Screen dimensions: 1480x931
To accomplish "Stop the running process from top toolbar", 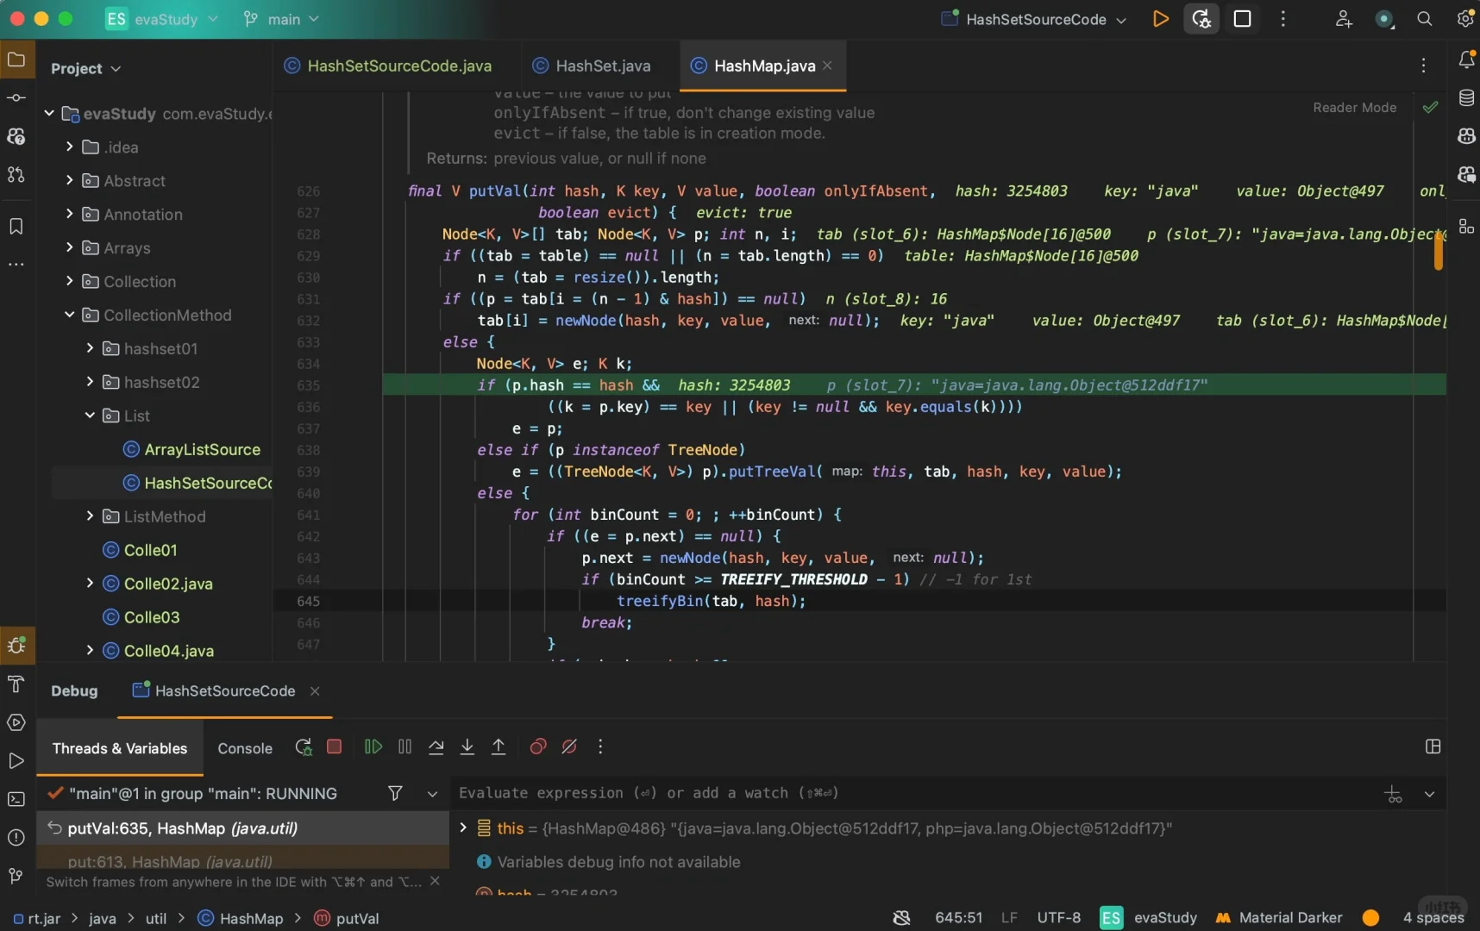I will pyautogui.click(x=1242, y=19).
